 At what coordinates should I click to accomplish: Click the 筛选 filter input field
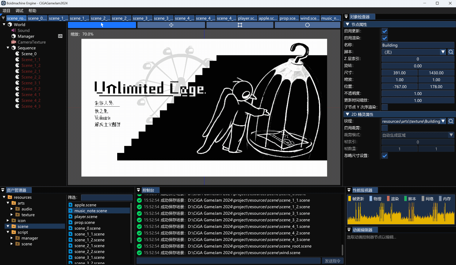(x=107, y=197)
